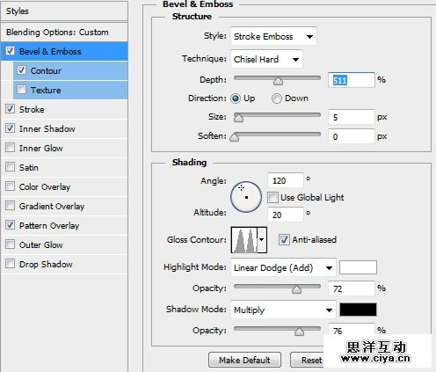Expand the Shadow Mode Multiply dropdown

(x=283, y=310)
